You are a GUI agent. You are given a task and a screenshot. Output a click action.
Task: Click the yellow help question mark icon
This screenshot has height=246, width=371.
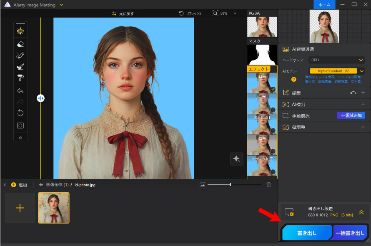coord(294,79)
